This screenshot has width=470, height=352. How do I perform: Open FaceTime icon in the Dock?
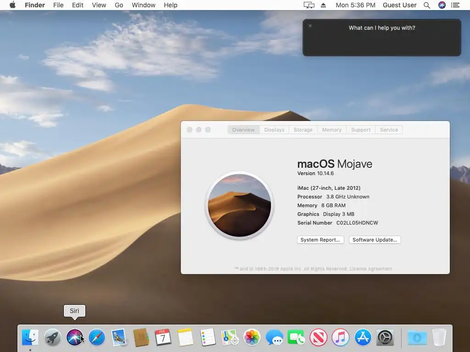coord(296,337)
